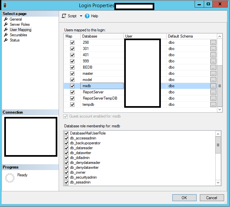Screen dimensions: 230x207
Task: Click the User column header
Action: (145, 36)
